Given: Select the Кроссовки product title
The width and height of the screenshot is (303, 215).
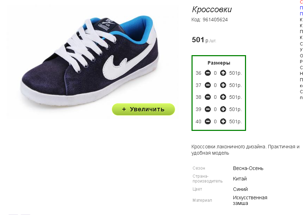Looking at the screenshot, I should pyautogui.click(x=212, y=9).
